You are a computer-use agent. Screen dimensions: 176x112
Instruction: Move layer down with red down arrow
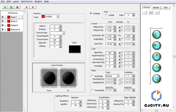[x=33, y=7]
